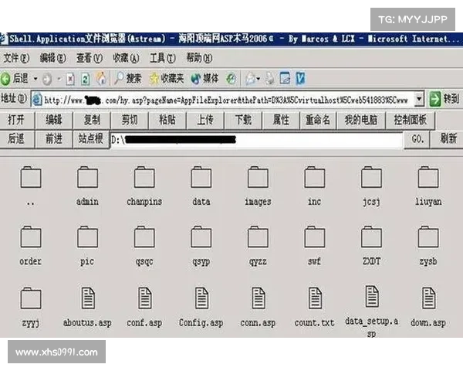Viewport: 463px width, 371px height.
Task: Click the IE Back arrow icon
Action: (5, 79)
